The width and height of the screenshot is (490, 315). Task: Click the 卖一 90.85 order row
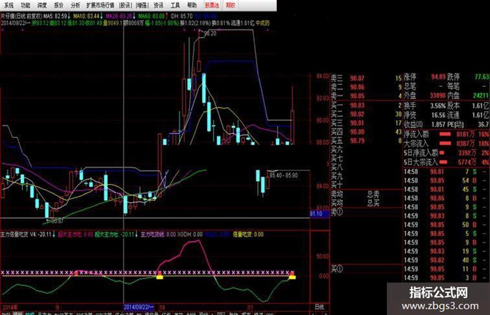click(x=366, y=96)
